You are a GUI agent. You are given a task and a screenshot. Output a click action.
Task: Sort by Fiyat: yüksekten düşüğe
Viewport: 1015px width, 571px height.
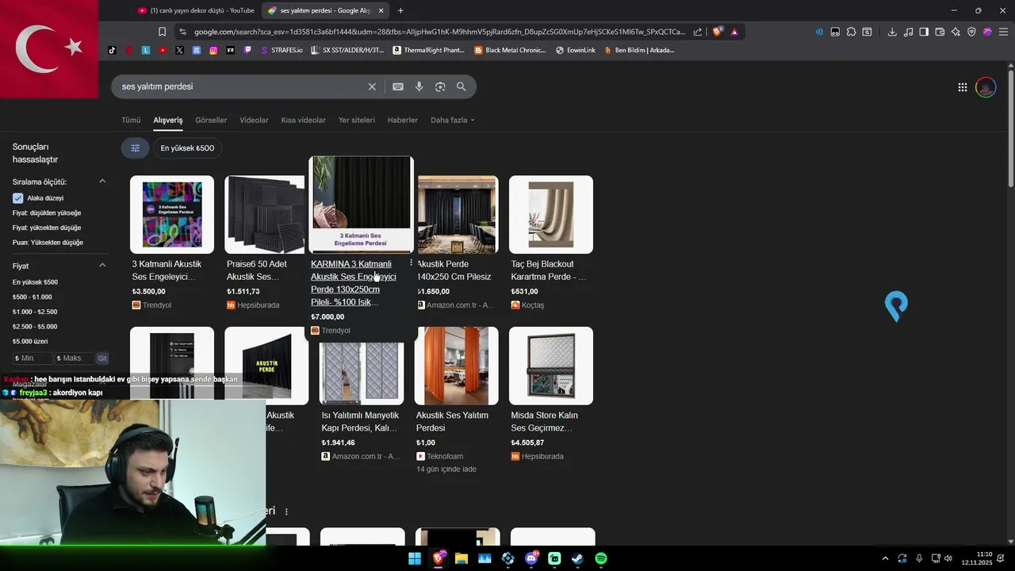coord(47,228)
